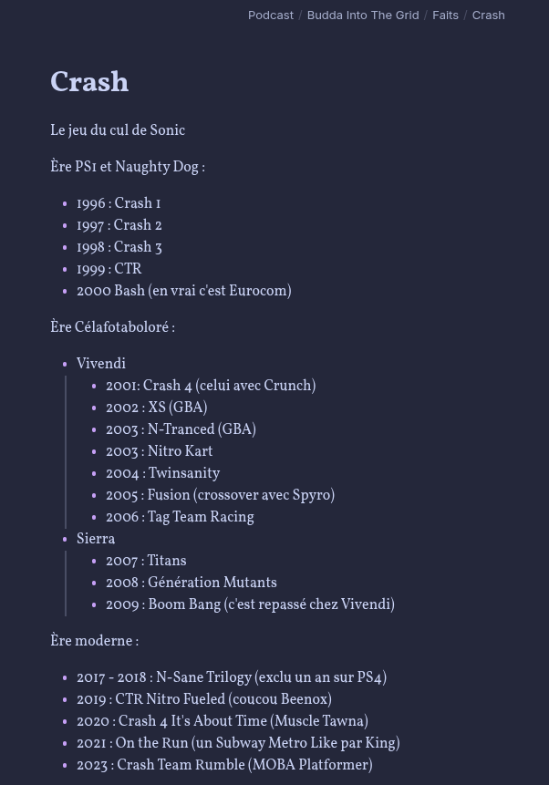
Task: Click the Crash Team Rumble entry
Action: (x=224, y=766)
